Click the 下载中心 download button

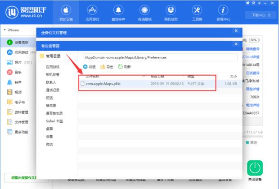click(x=261, y=15)
